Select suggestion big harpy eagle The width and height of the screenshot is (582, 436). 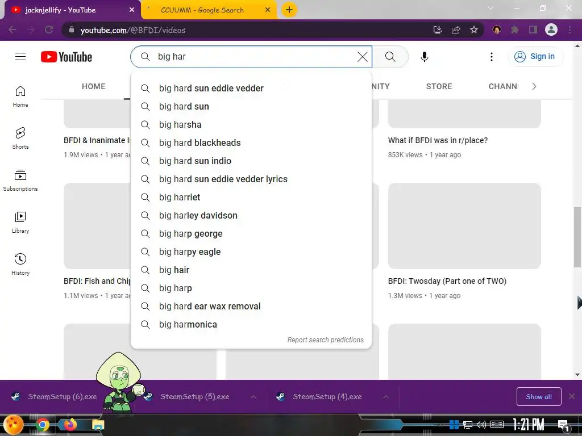[251, 251]
